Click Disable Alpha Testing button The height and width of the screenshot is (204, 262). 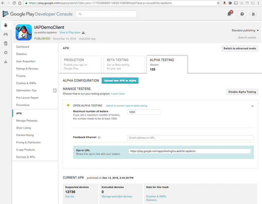click(242, 92)
